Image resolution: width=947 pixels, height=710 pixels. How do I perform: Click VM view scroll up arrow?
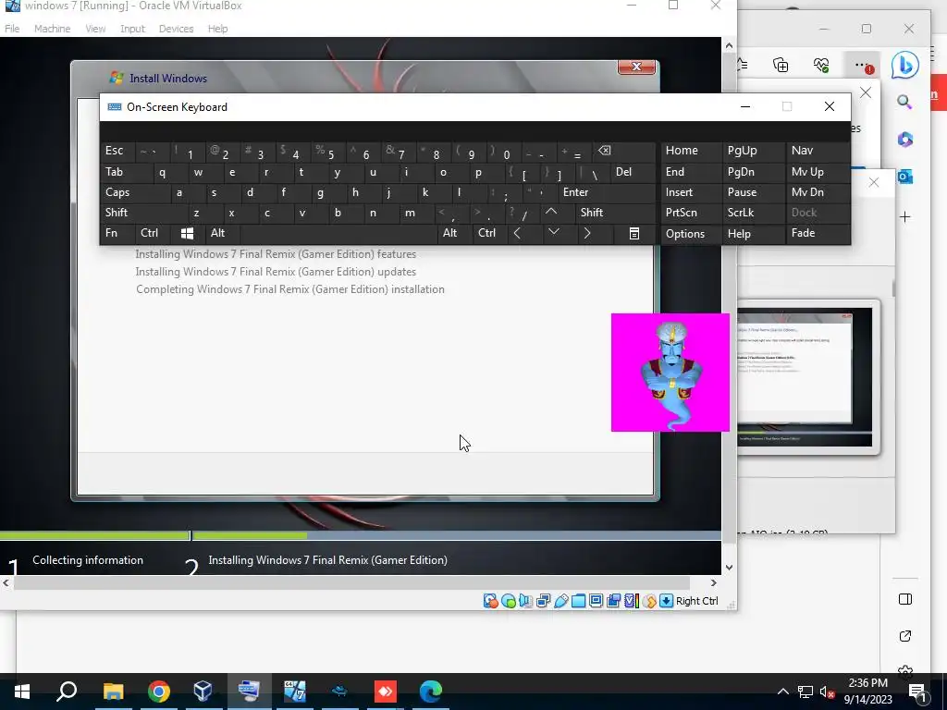click(x=729, y=46)
